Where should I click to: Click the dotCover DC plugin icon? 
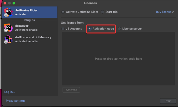(x=8, y=28)
